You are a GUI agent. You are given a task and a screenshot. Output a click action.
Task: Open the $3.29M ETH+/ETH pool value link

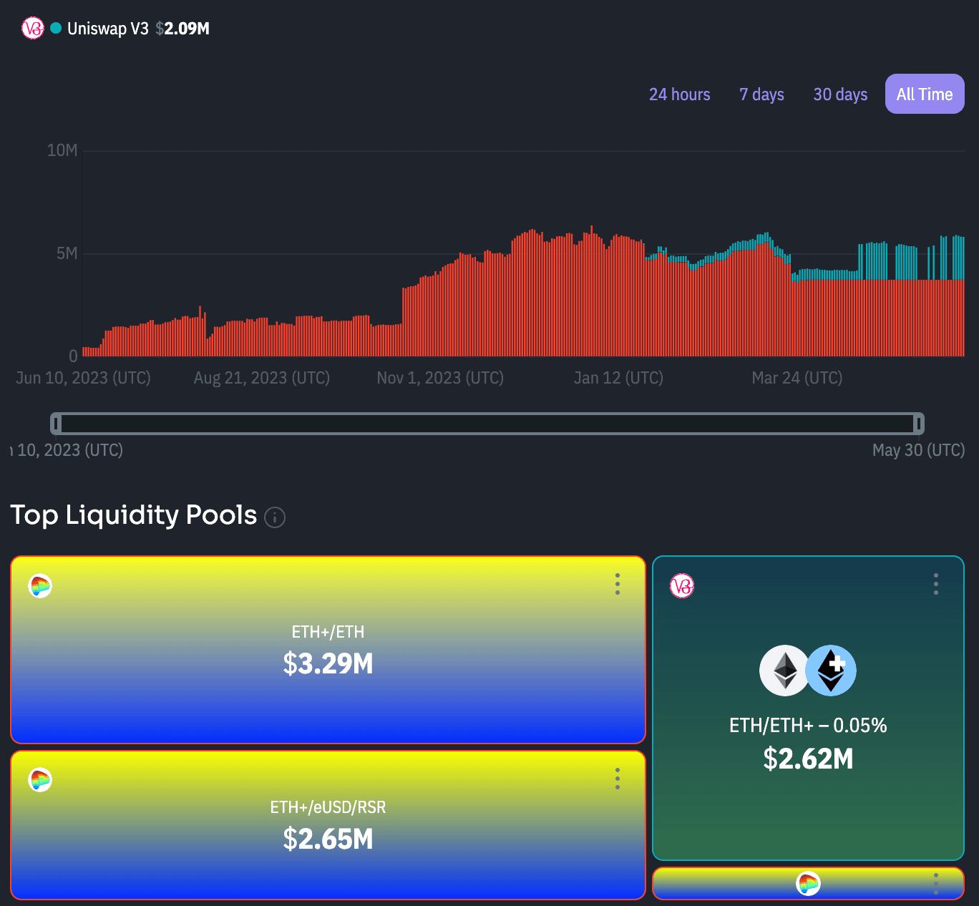point(328,663)
